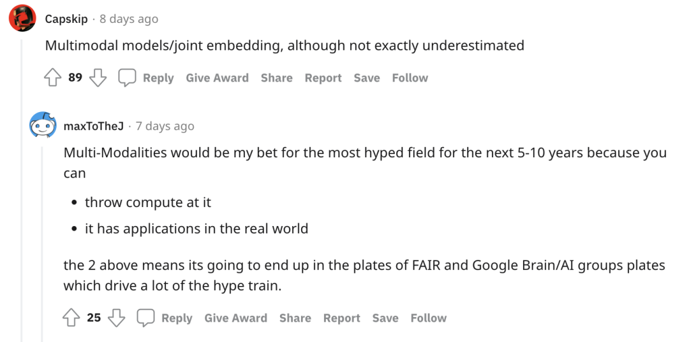The width and height of the screenshot is (689, 342).
Task: Upvote Capskip's comment
Action: point(52,78)
